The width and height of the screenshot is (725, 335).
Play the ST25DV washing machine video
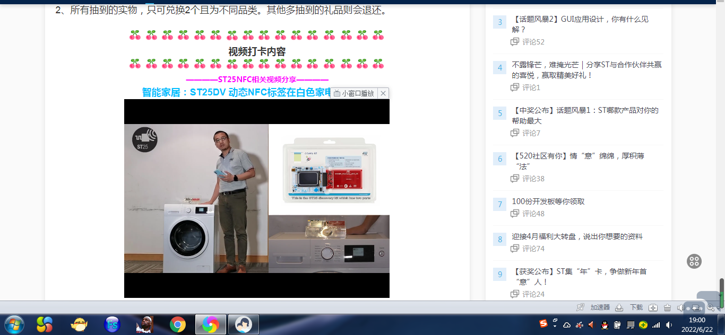coord(257,198)
